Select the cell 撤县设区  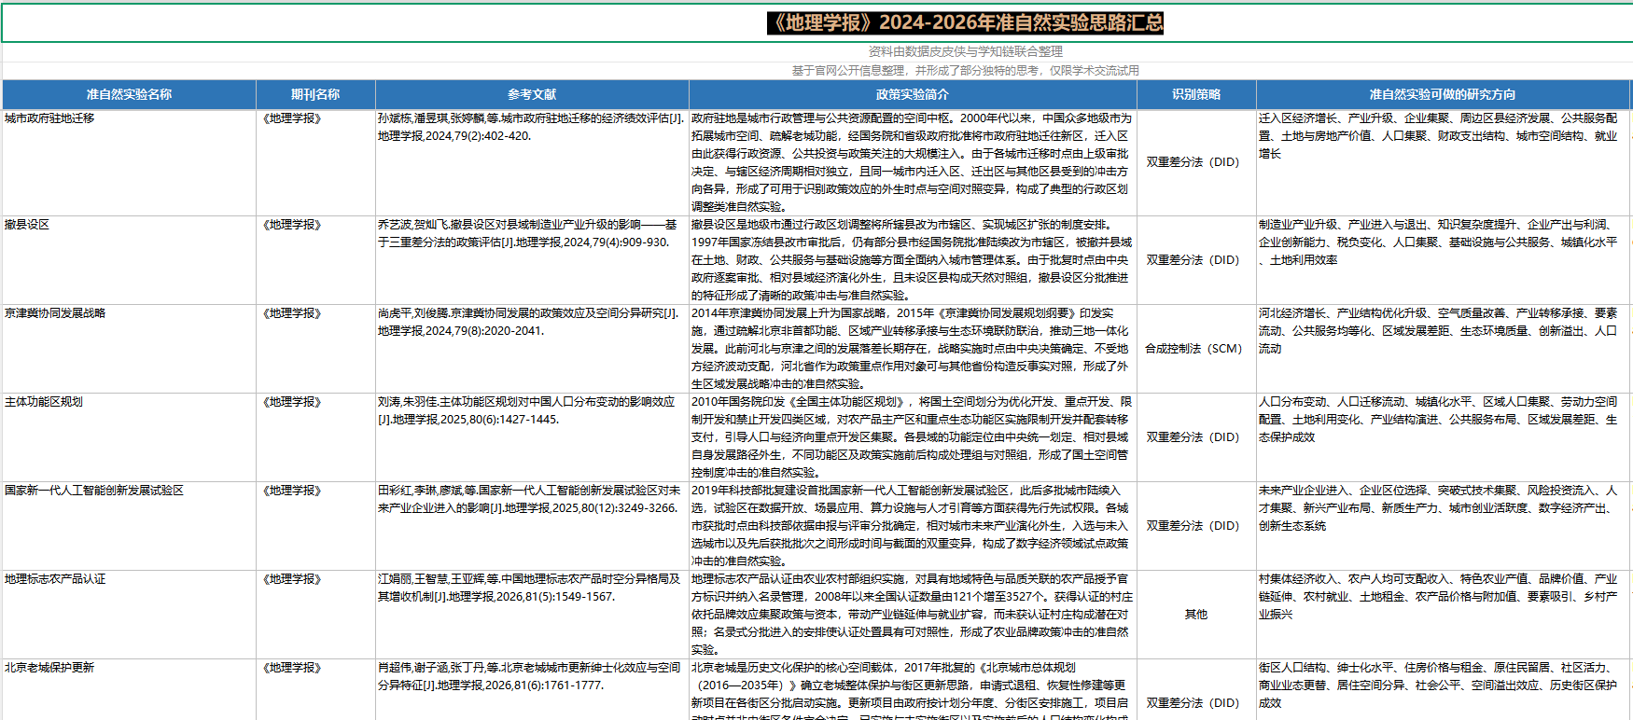[129, 260]
